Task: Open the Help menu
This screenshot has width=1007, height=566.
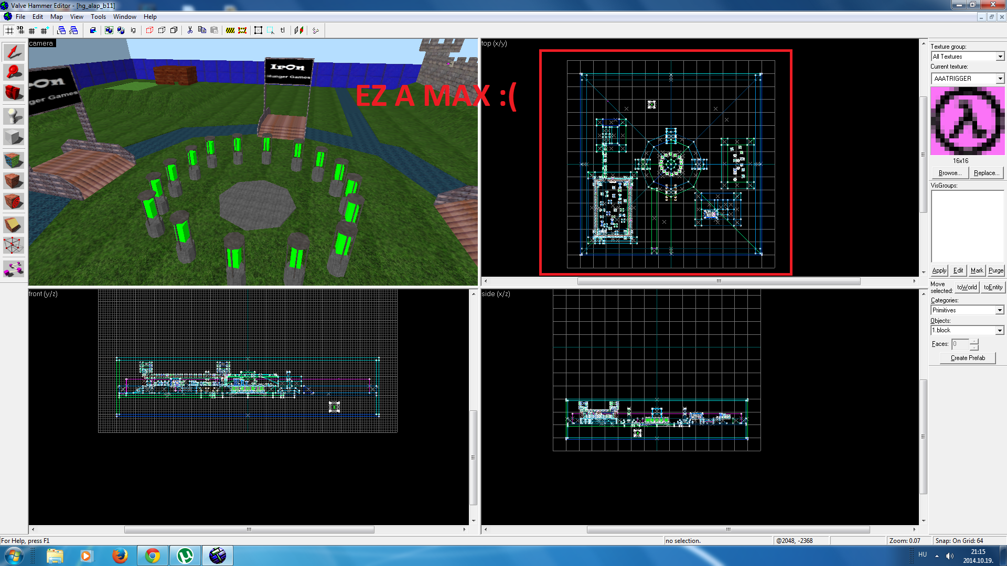Action: tap(150, 17)
